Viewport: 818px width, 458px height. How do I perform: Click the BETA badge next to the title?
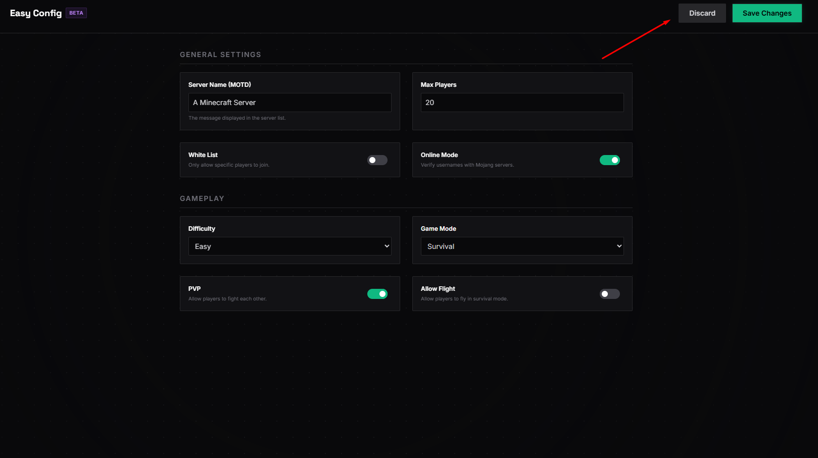[x=76, y=13]
